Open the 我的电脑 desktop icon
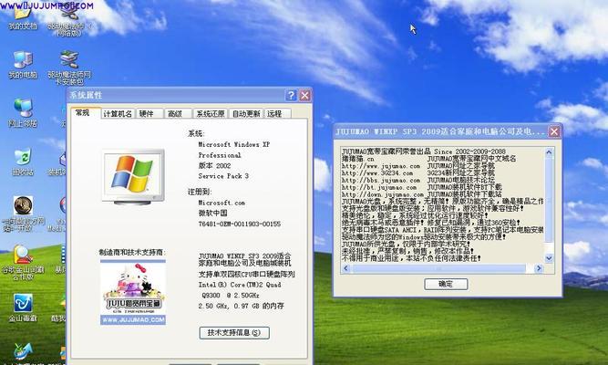Viewport: 608px width, 365px height. pyautogui.click(x=23, y=65)
